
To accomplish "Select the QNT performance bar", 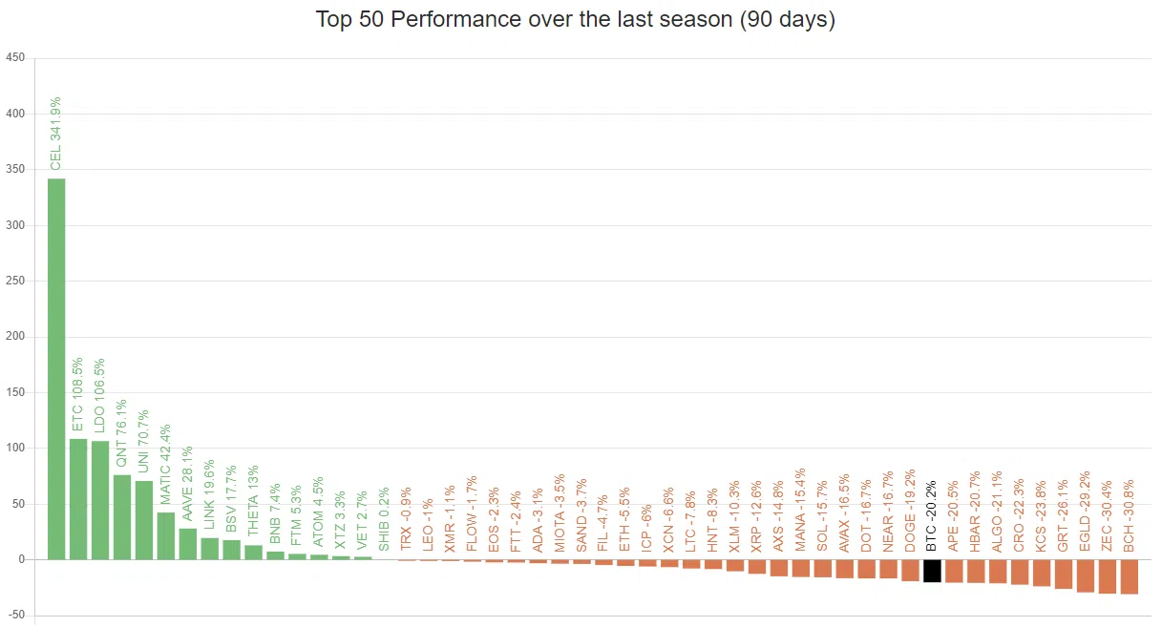I will pos(122,516).
